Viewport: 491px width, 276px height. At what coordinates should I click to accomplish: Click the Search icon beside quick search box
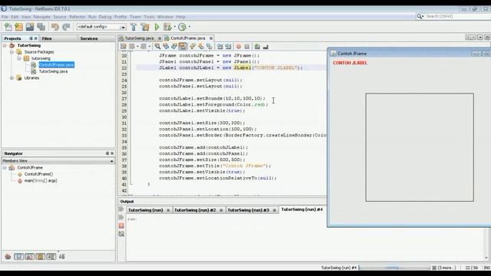[x=420, y=16]
